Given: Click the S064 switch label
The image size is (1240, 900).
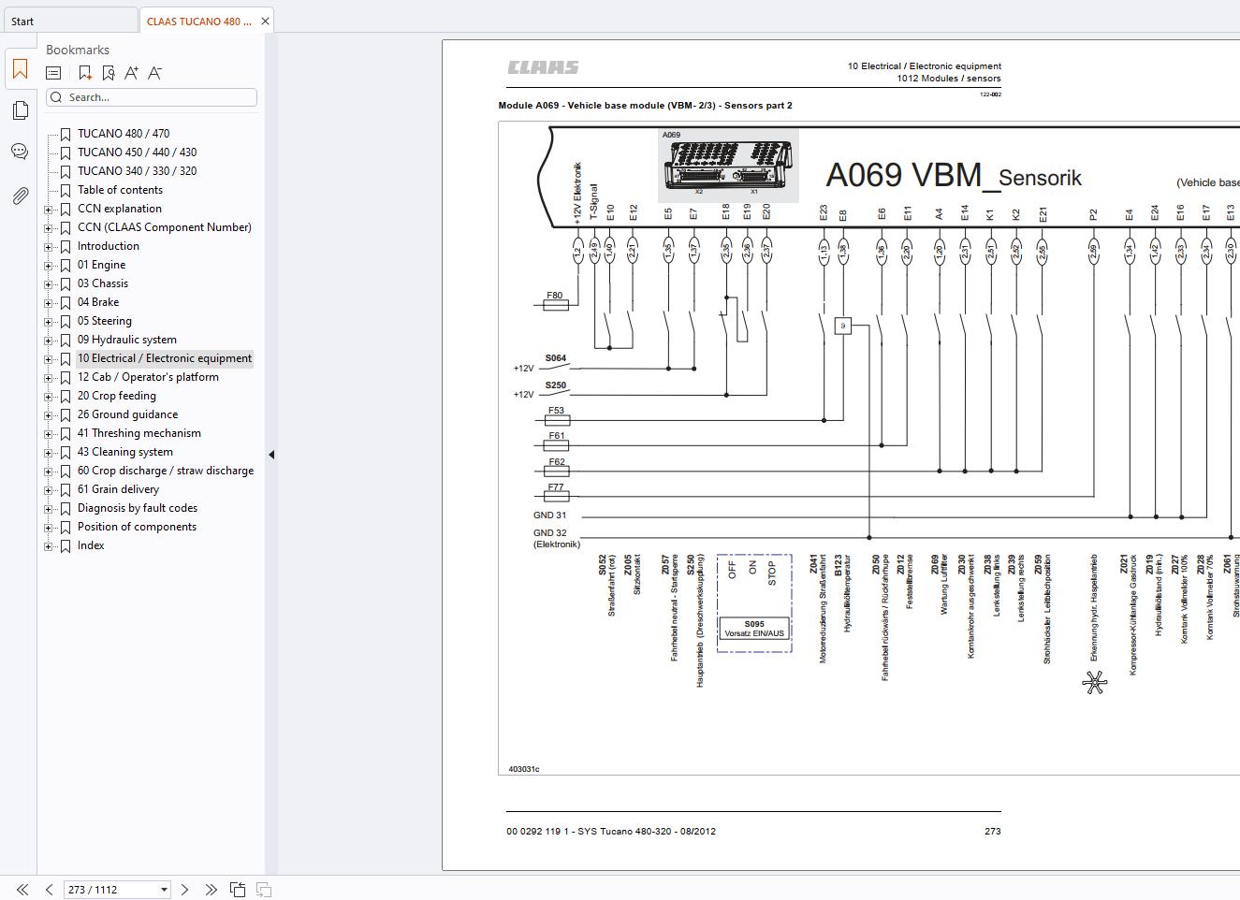Looking at the screenshot, I should click(556, 358).
